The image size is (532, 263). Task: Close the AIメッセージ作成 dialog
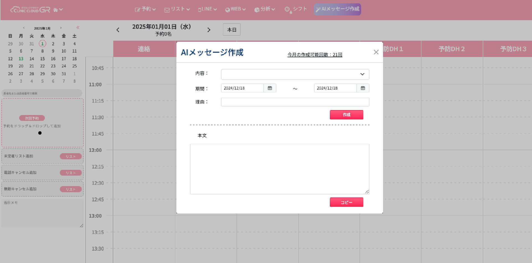(x=376, y=52)
